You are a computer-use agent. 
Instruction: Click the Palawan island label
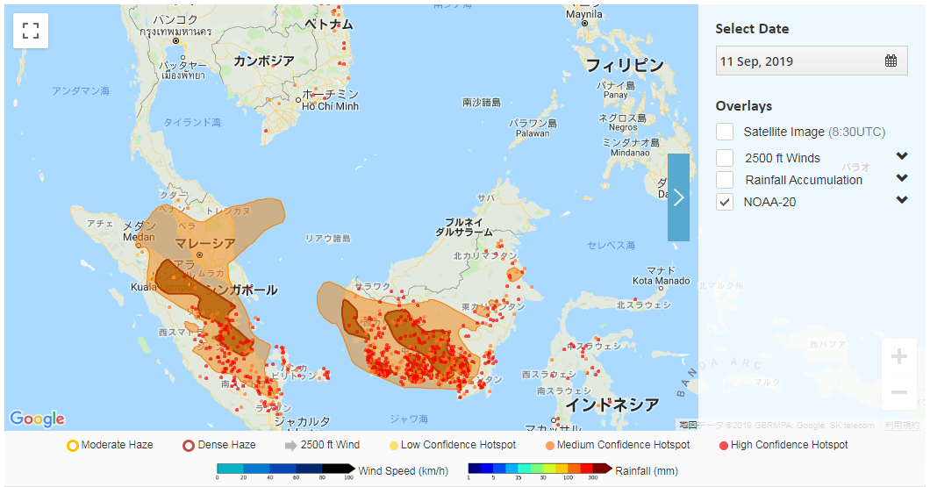click(533, 133)
